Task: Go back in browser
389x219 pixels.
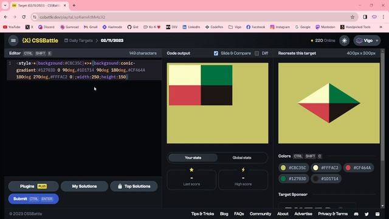Action: pyautogui.click(x=5, y=17)
